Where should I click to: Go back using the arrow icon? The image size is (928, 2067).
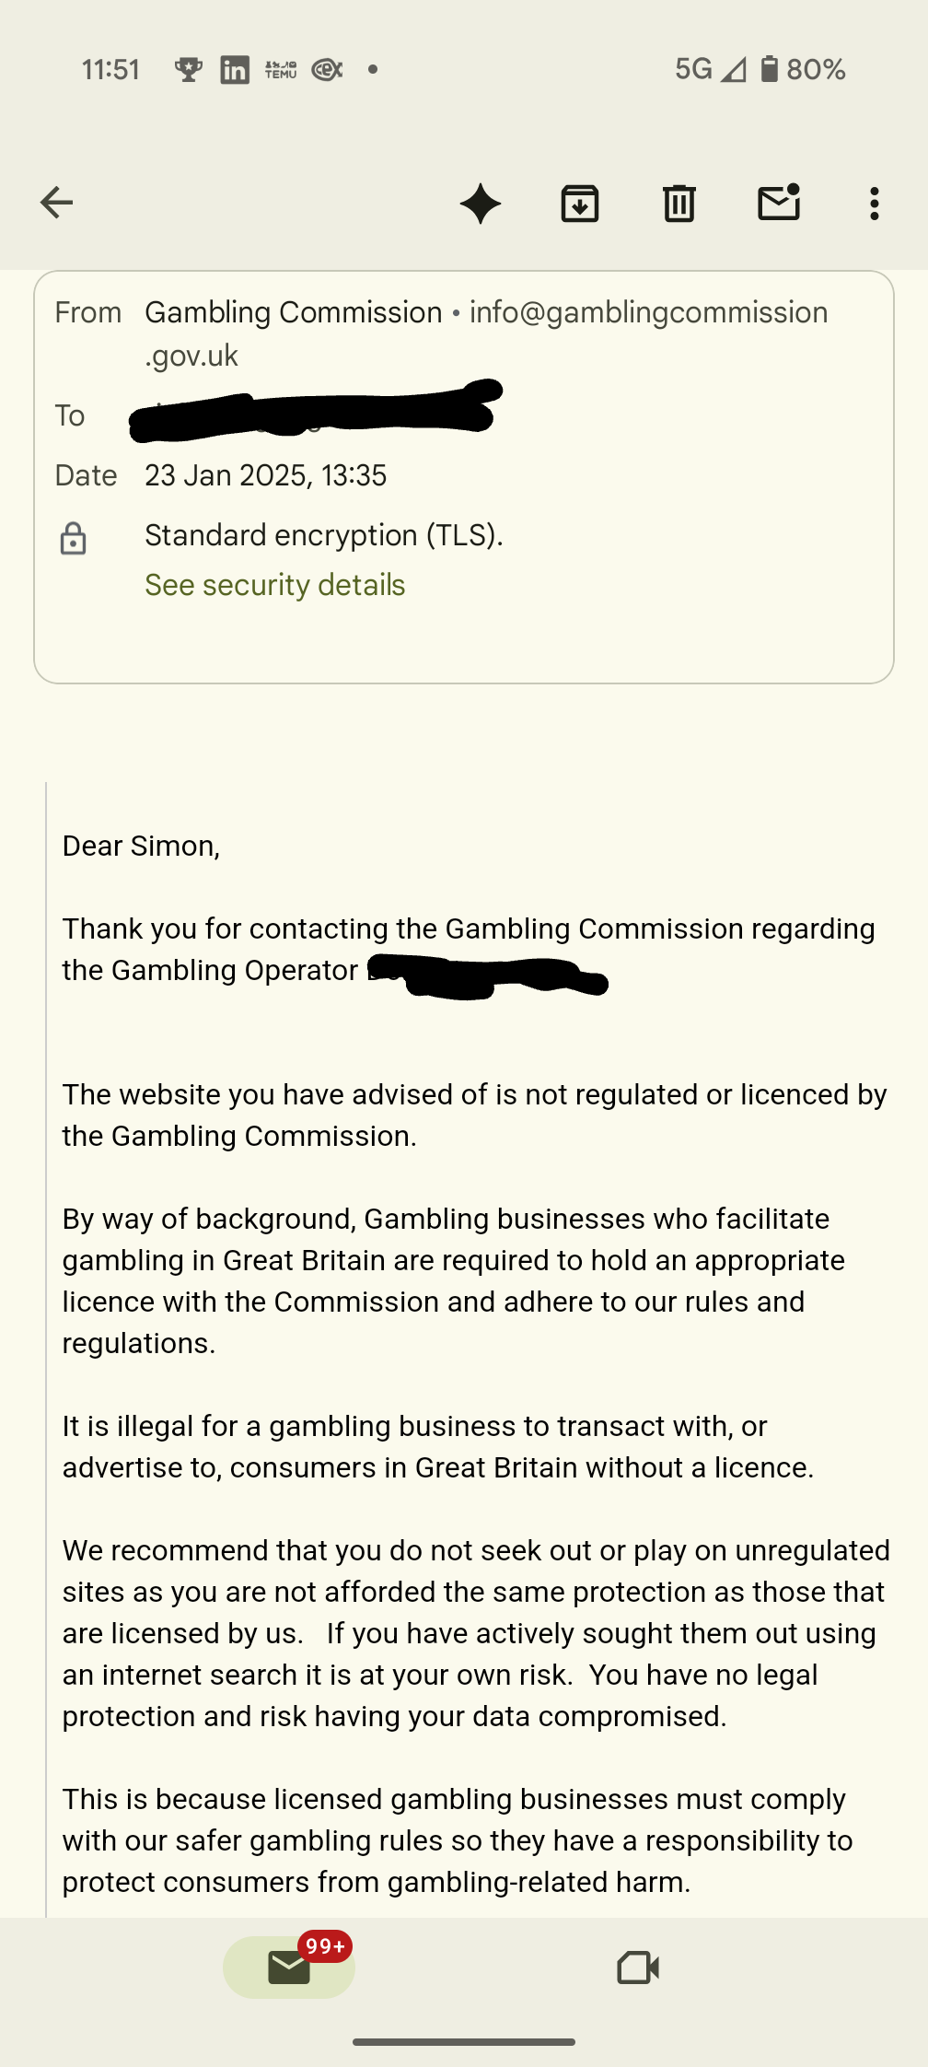coord(57,203)
